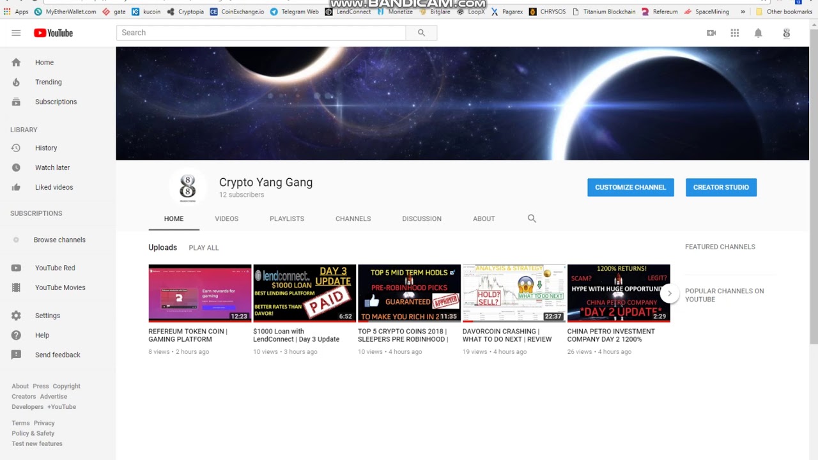Open the 'CHINA PETRO INVESTMENT COMPANY' title
818x460 pixels.
(611, 335)
